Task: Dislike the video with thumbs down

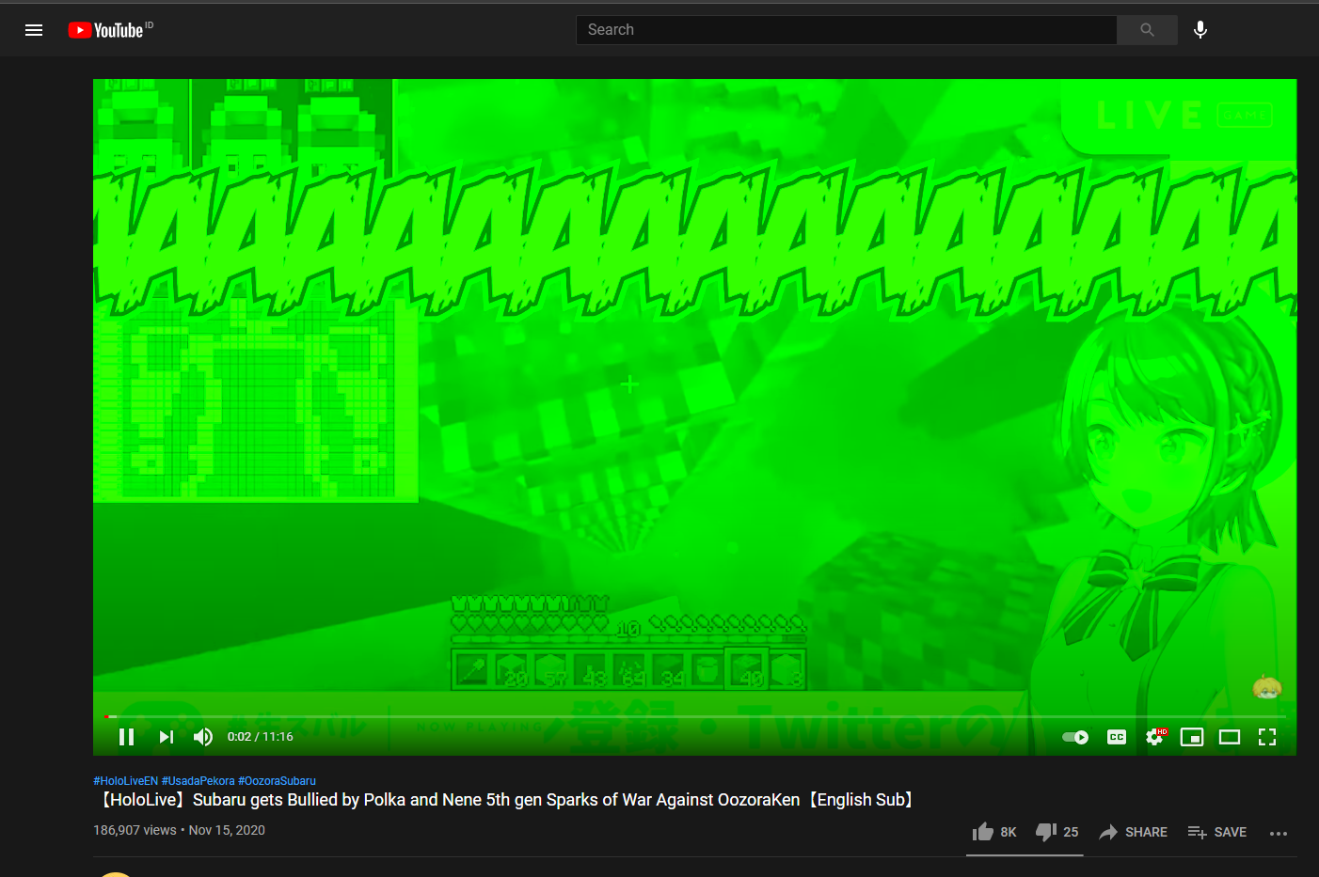Action: click(x=1057, y=832)
